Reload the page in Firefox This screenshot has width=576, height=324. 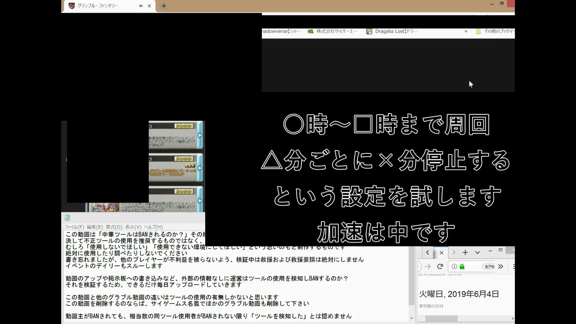click(440, 266)
